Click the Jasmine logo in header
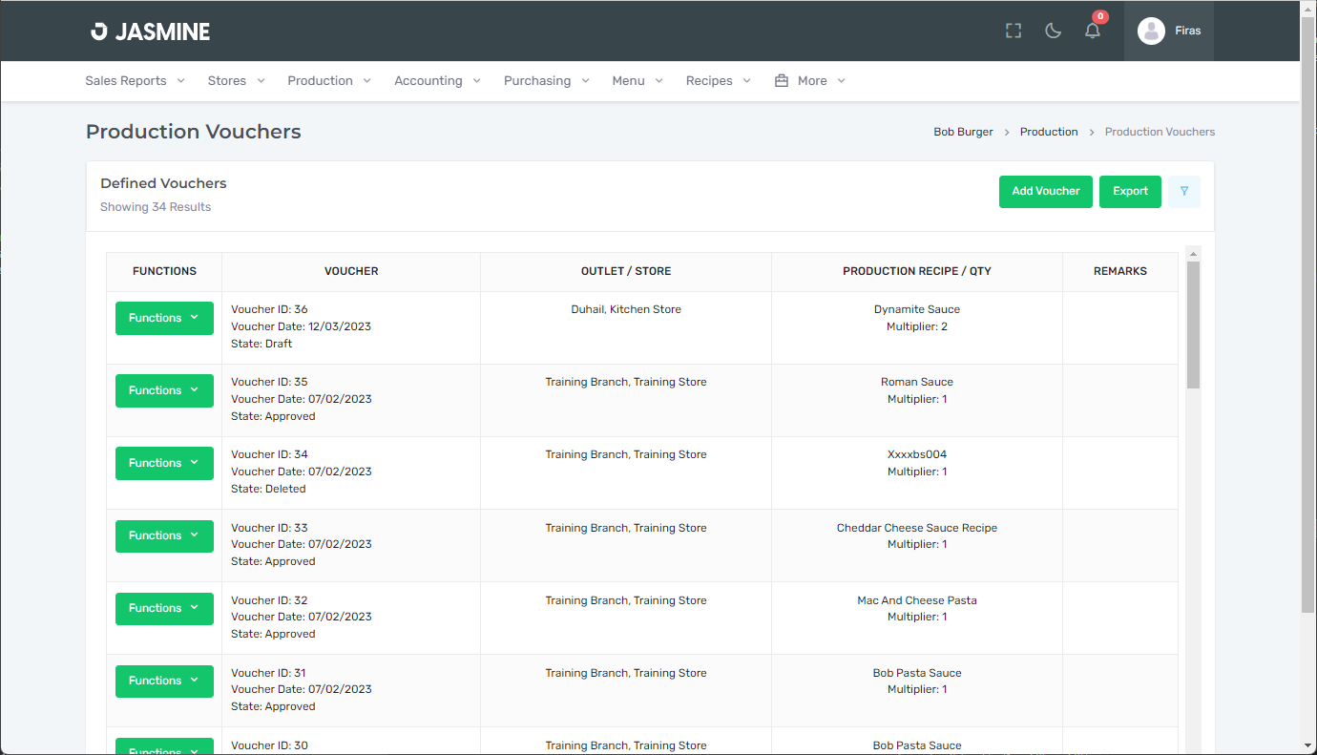The width and height of the screenshot is (1317, 755). pyautogui.click(x=150, y=31)
